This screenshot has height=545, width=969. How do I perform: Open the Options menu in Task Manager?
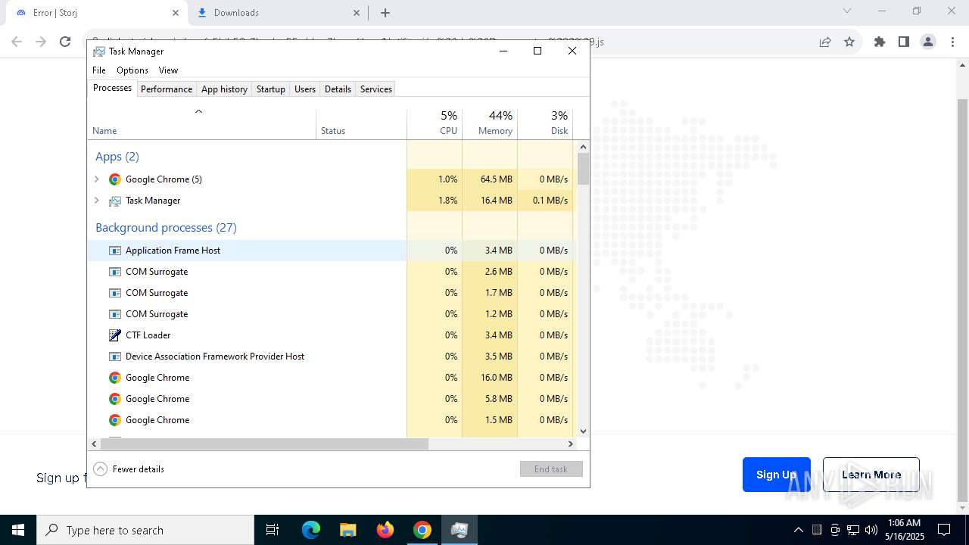[x=132, y=70]
